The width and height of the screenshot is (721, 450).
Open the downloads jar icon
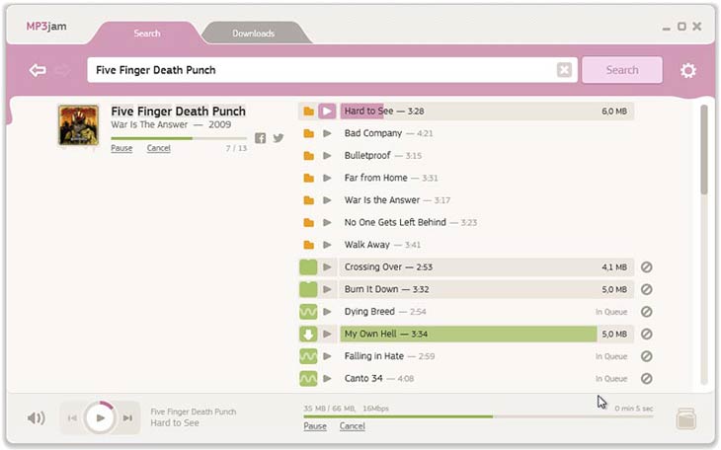pyautogui.click(x=687, y=418)
